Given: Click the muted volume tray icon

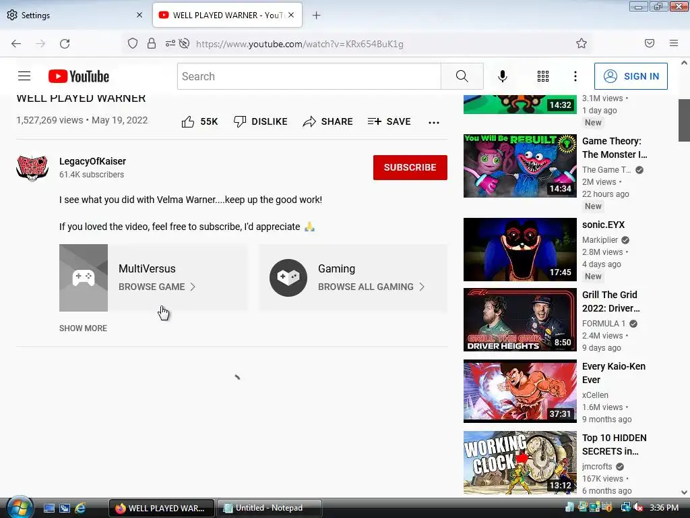Looking at the screenshot, I should (x=639, y=508).
